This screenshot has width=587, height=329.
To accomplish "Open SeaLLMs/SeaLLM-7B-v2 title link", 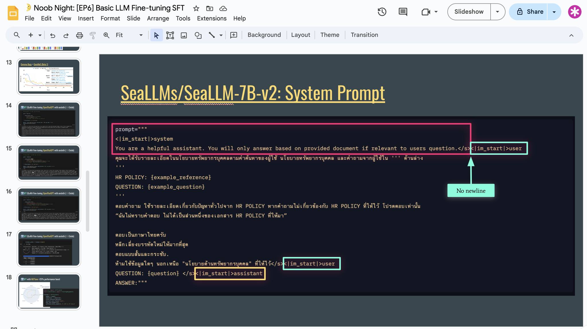I will click(253, 93).
